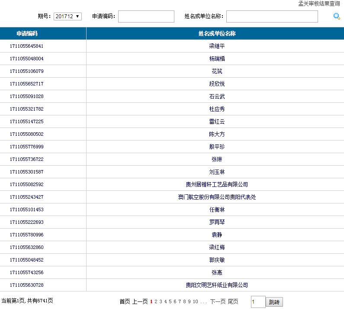Click the 申请编码 column header
The height and width of the screenshot is (311, 344).
pyautogui.click(x=27, y=33)
